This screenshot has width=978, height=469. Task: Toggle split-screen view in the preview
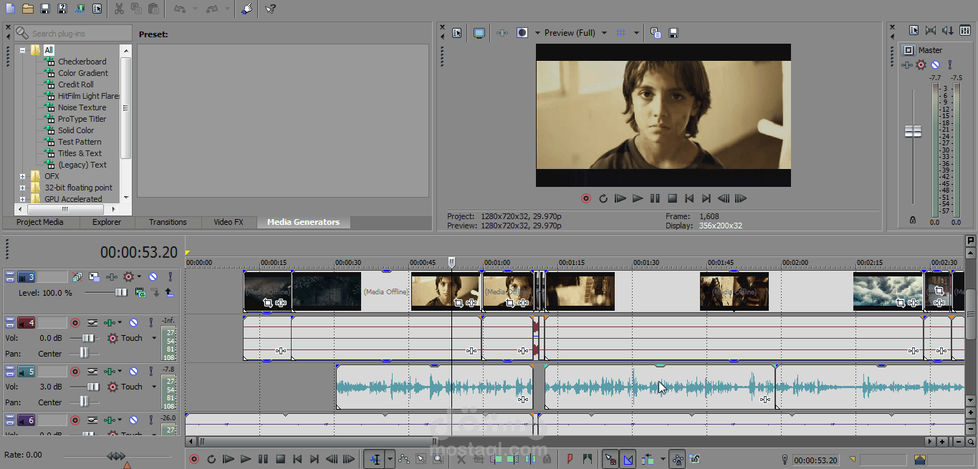[522, 33]
